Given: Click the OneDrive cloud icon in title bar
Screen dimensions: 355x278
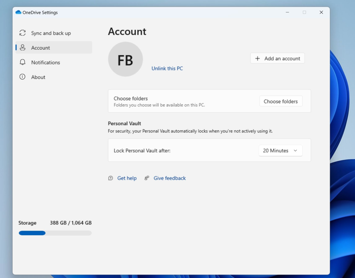Looking at the screenshot, I should pyautogui.click(x=18, y=12).
